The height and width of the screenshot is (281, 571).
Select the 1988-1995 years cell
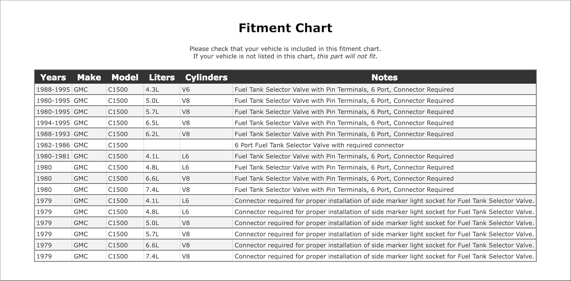pos(53,90)
